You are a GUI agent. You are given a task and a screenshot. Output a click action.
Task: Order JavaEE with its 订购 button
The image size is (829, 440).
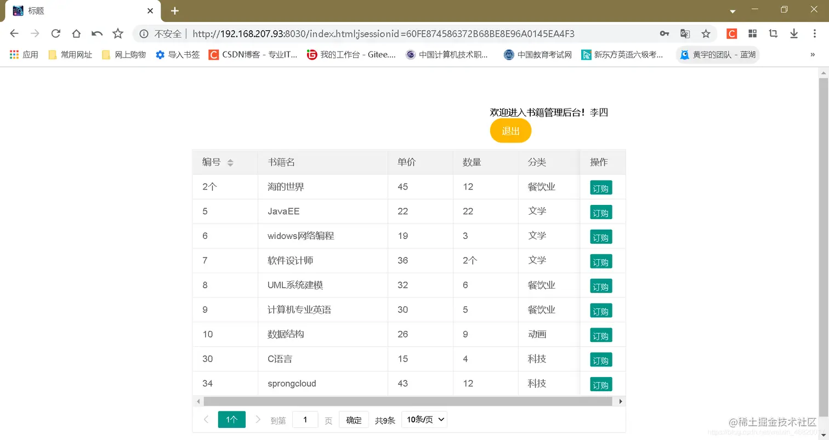[600, 212]
